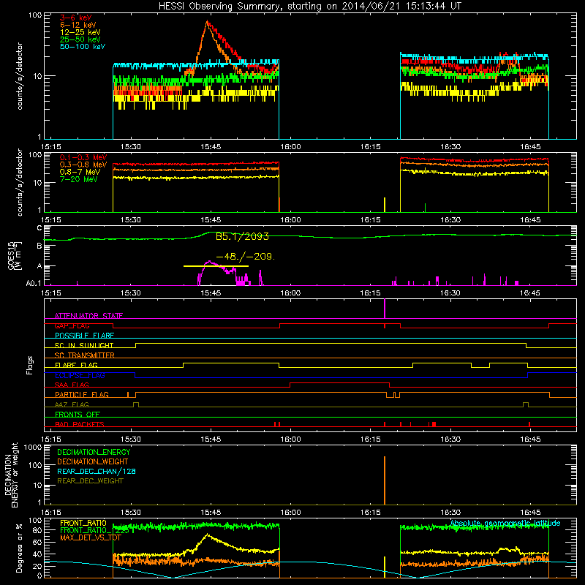The height and width of the screenshot is (585, 585).
Task: Click the 0.8-7 MeV legend label
Action: (x=80, y=172)
